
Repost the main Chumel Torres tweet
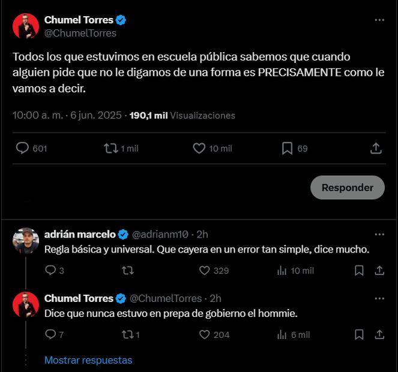coord(111,148)
